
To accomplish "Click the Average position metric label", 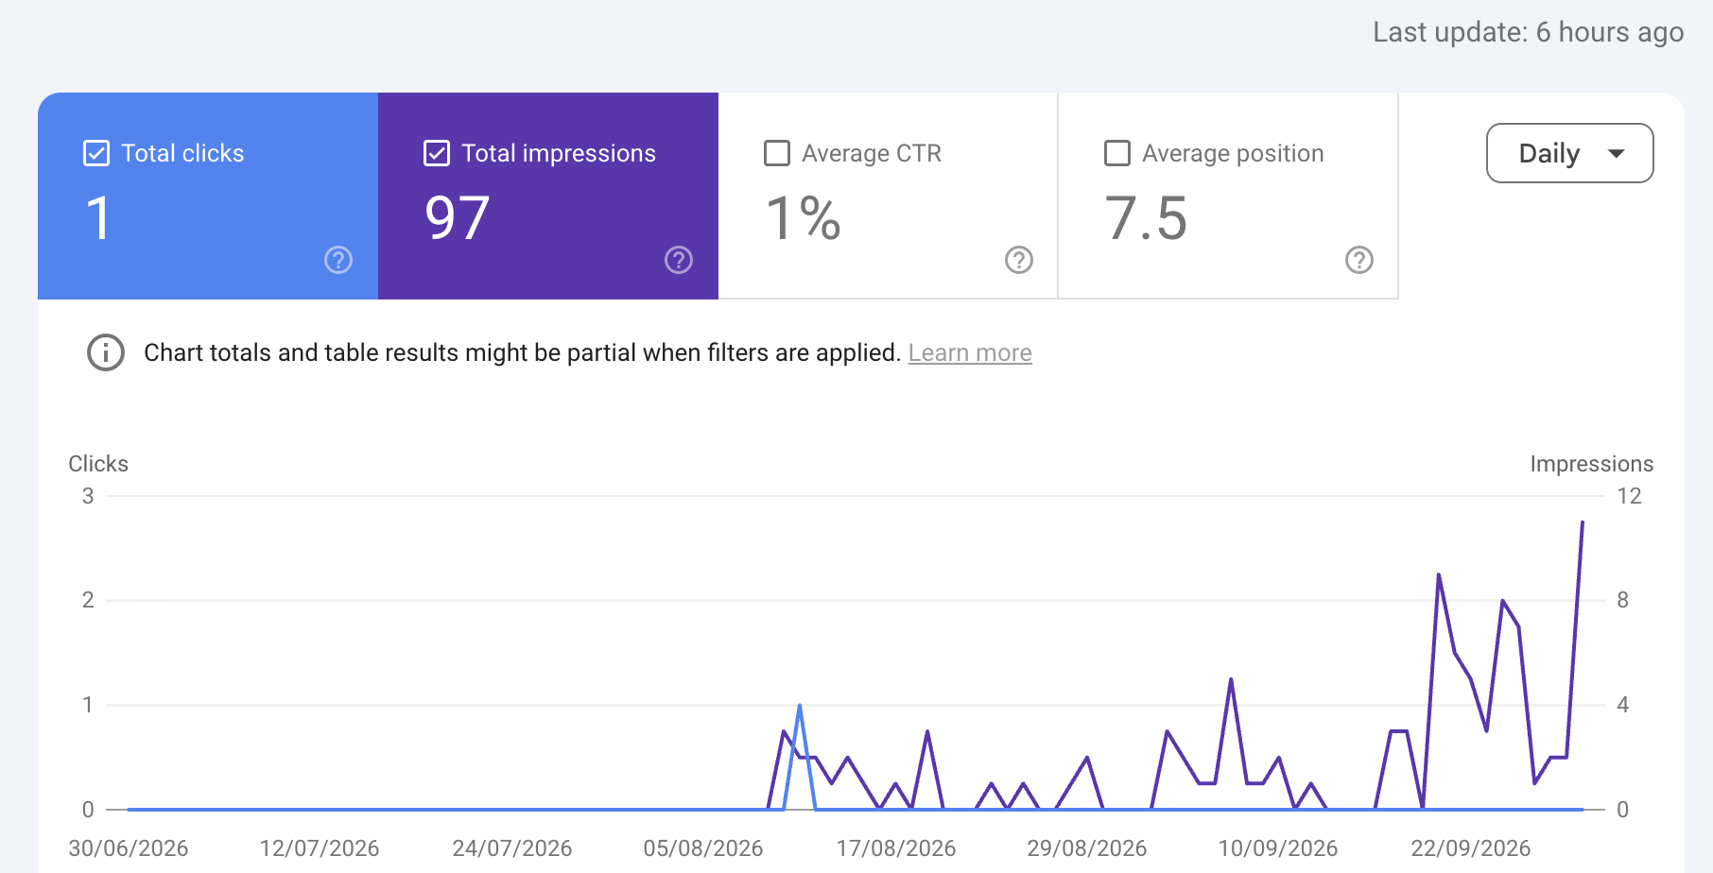I will pos(1233,153).
